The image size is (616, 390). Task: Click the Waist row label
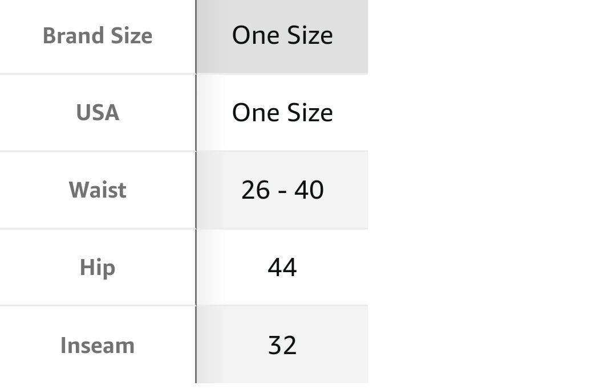click(x=98, y=190)
